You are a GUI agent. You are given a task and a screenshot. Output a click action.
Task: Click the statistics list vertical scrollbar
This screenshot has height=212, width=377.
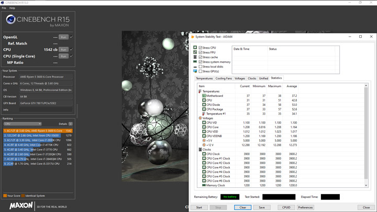tap(366, 136)
